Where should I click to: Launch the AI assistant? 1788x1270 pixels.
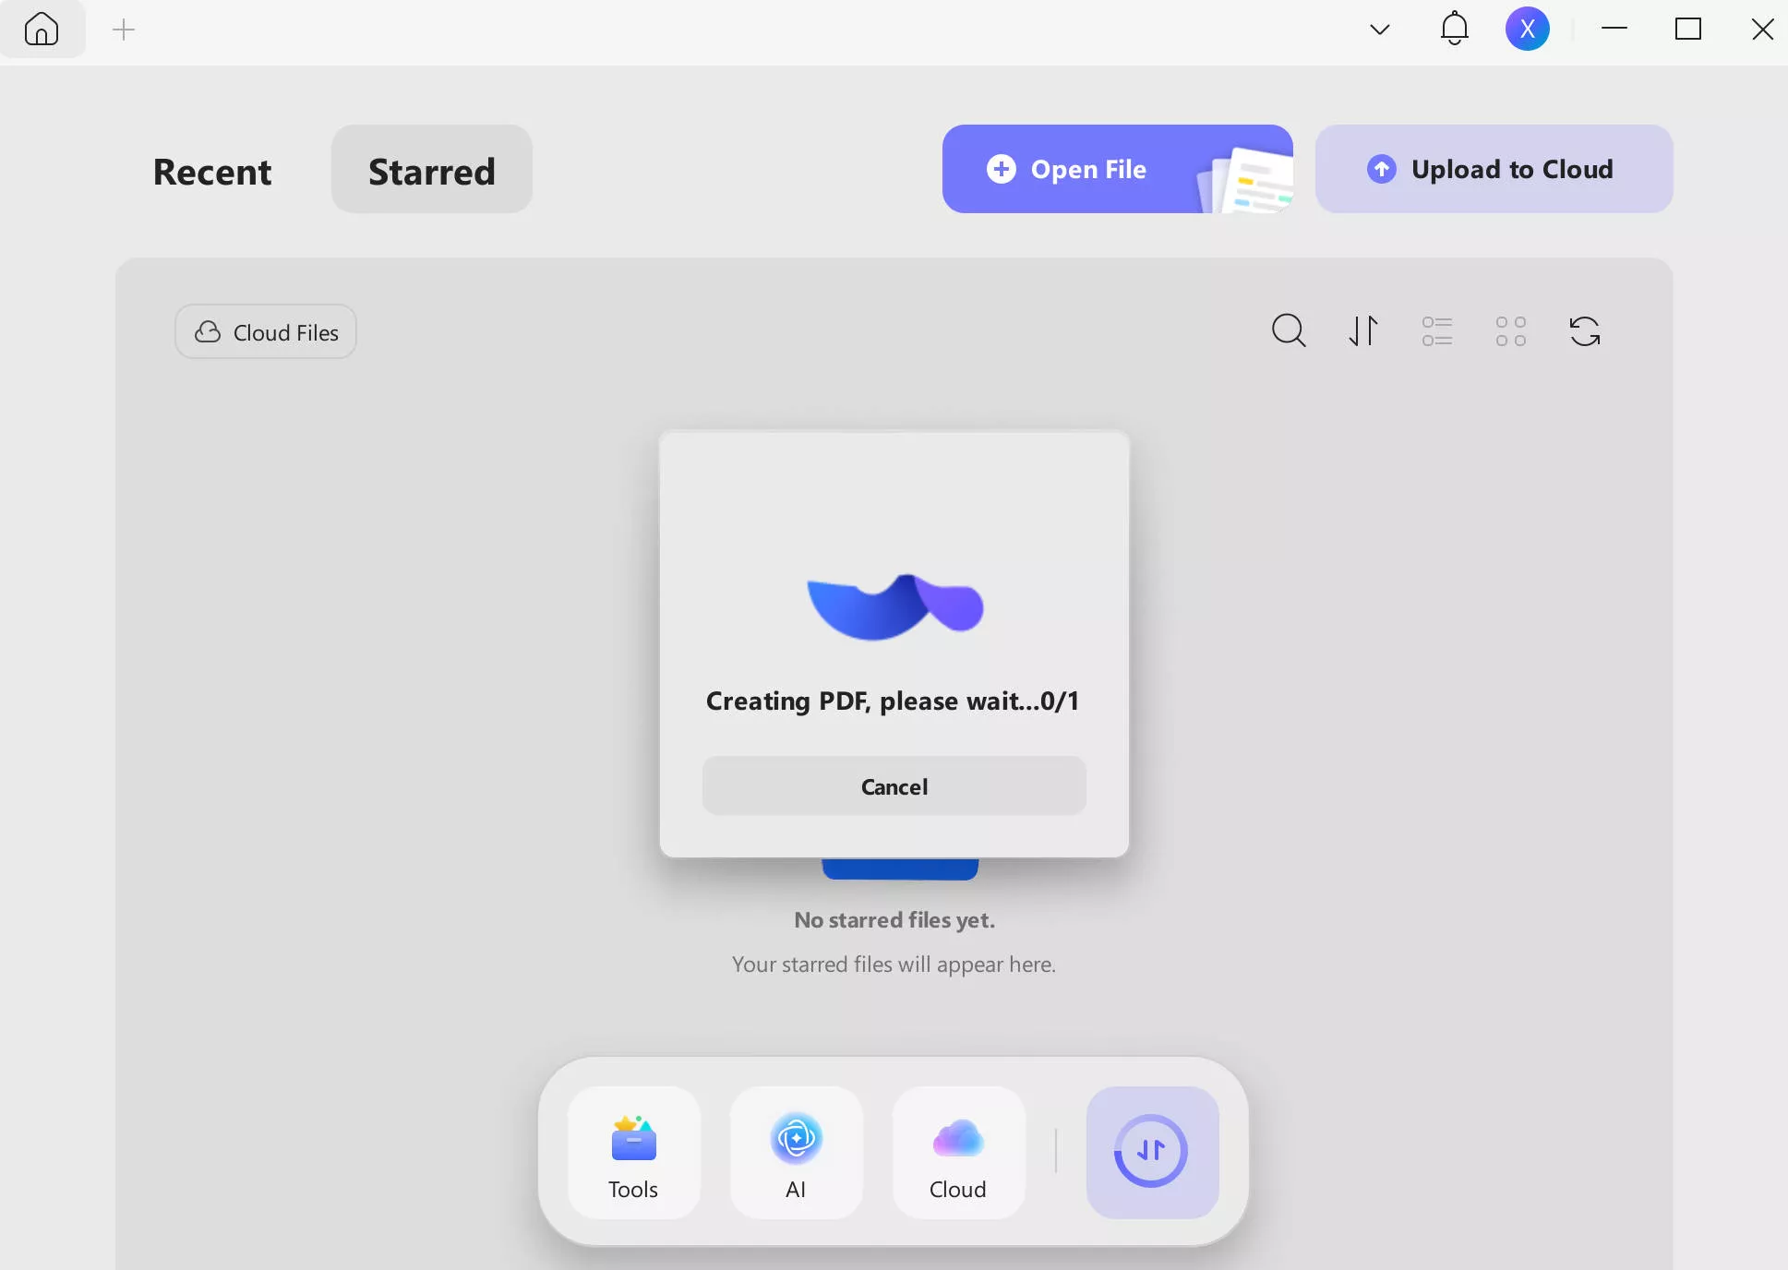pos(796,1152)
